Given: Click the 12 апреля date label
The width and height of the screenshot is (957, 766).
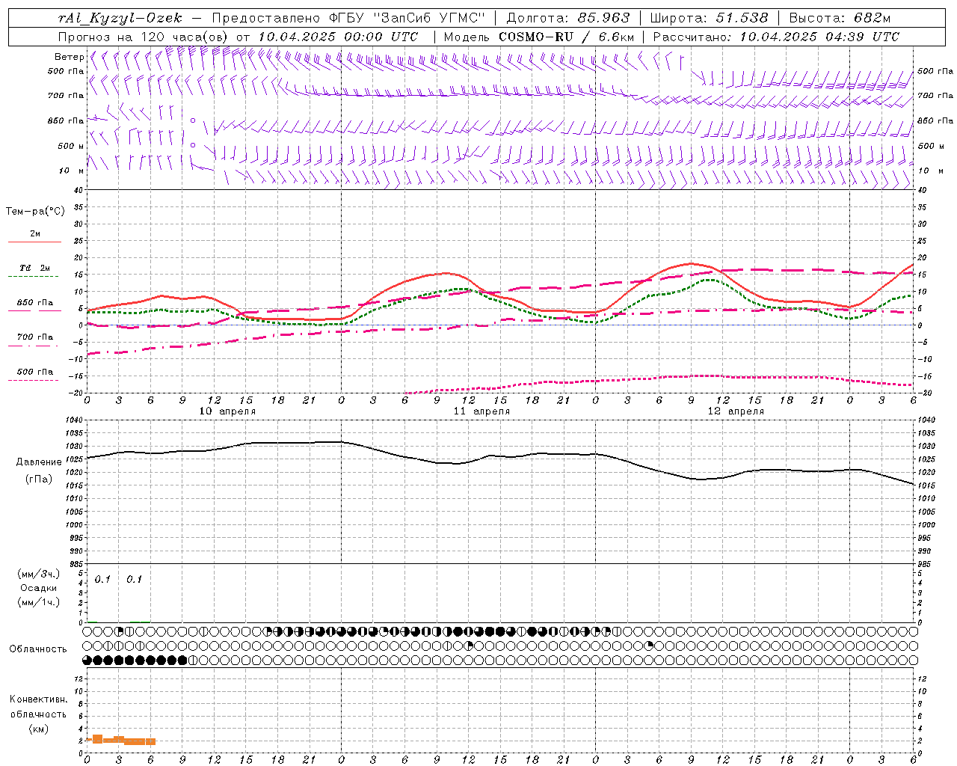Looking at the screenshot, I should click(736, 411).
